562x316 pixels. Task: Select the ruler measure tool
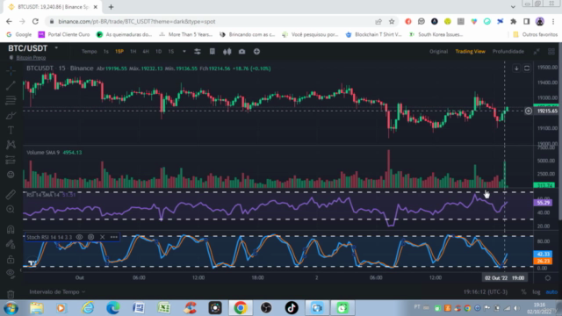pyautogui.click(x=11, y=195)
